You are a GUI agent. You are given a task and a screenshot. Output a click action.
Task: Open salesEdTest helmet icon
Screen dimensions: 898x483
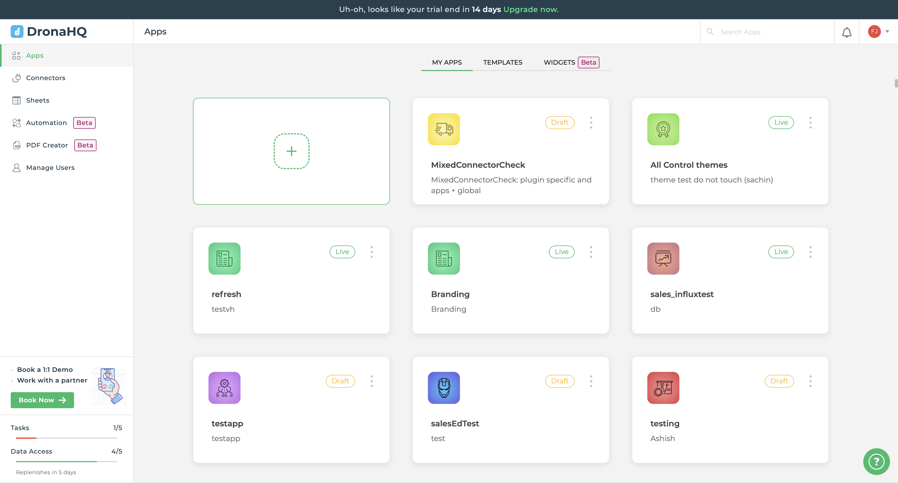point(444,388)
